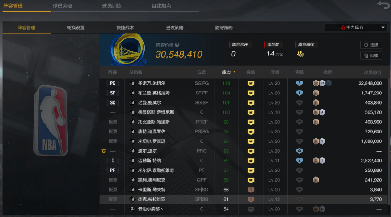Switch to the 球员突破 tab
This screenshot has height=217, width=391.
(62, 6)
